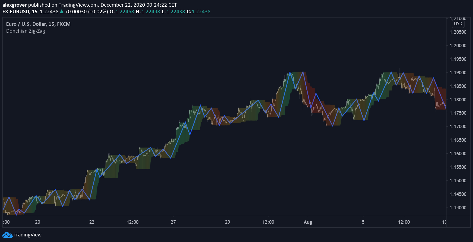The image size is (473, 242).
Task: Click the 1.19500 price axis label
Action: tap(458, 59)
